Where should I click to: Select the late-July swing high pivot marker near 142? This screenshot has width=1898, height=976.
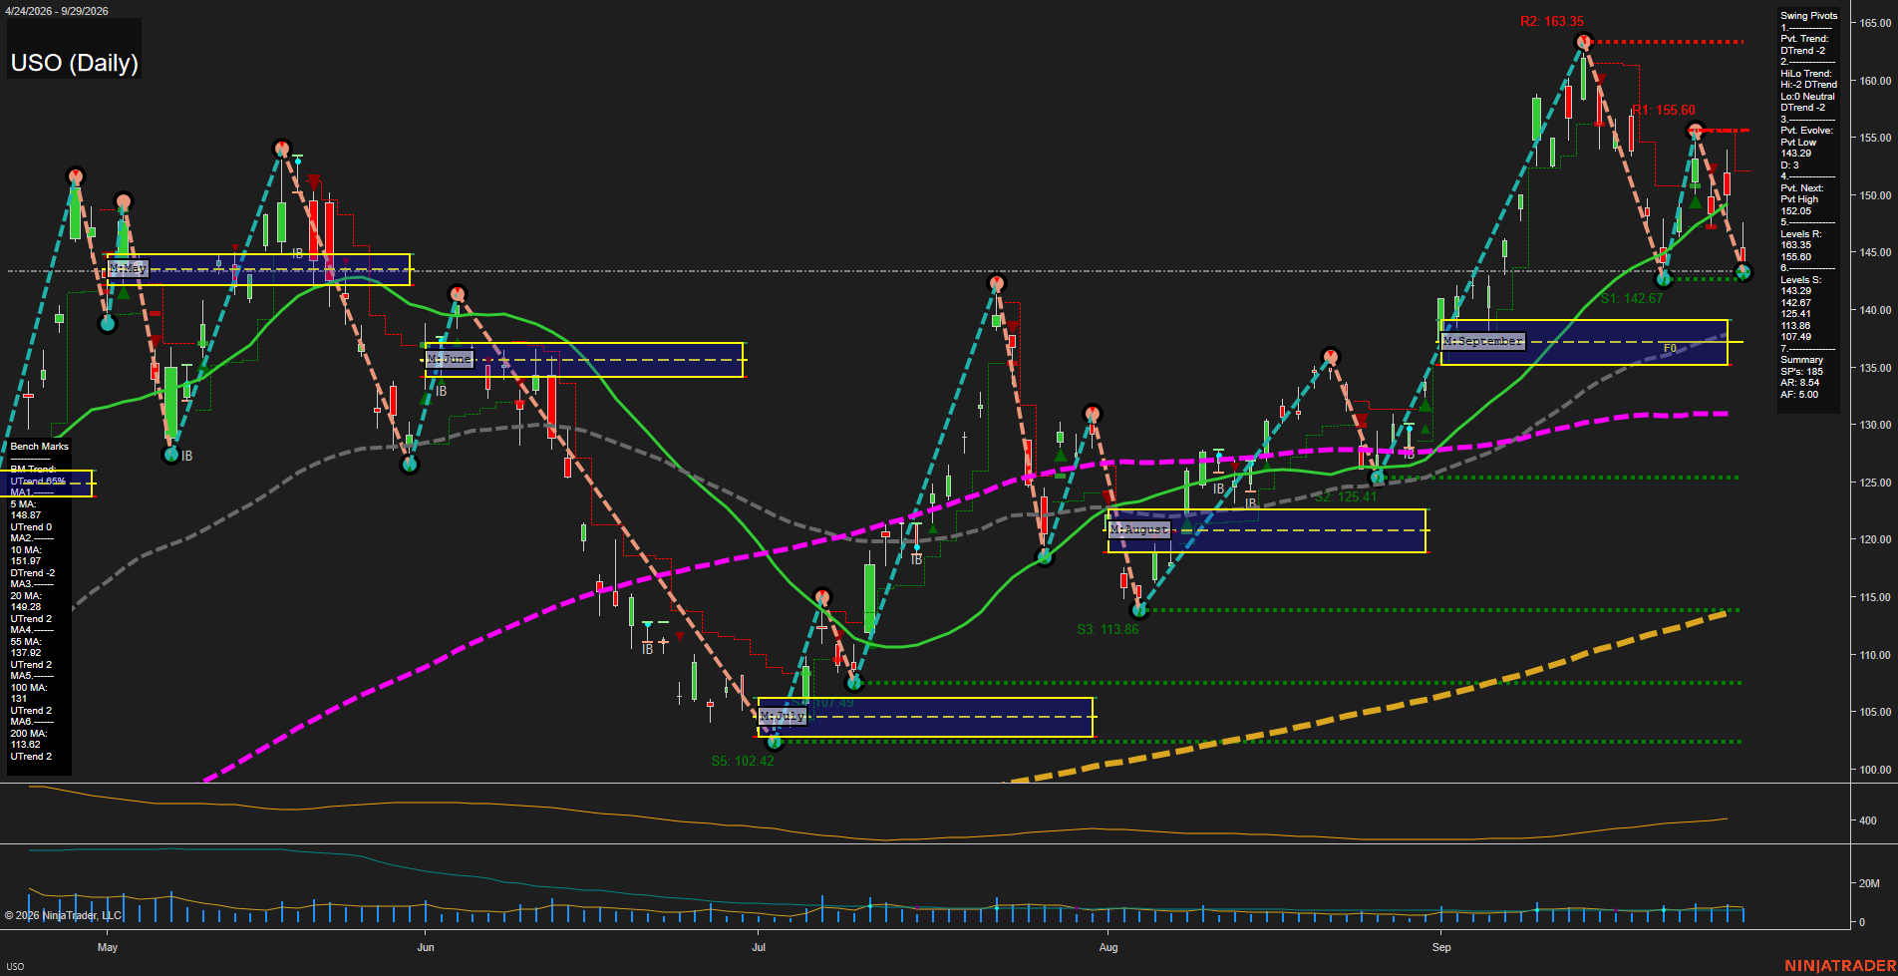997,284
